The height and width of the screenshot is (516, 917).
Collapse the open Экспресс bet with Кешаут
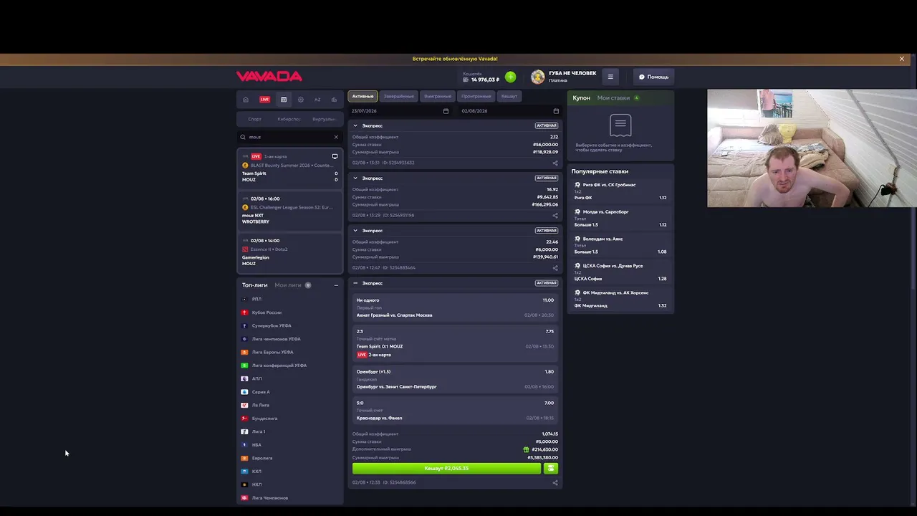coord(355,283)
